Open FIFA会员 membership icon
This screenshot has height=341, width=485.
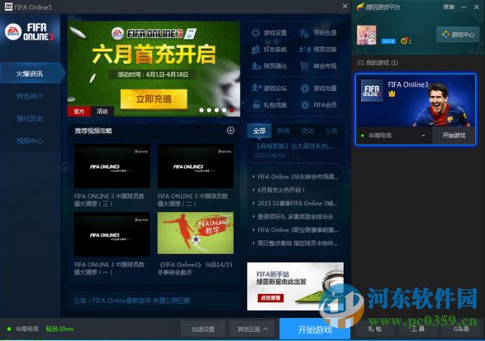(305, 105)
